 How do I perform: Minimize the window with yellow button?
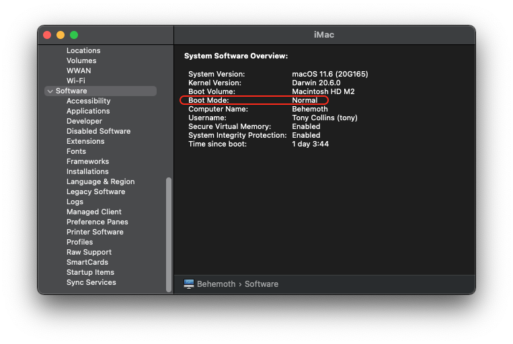click(61, 35)
